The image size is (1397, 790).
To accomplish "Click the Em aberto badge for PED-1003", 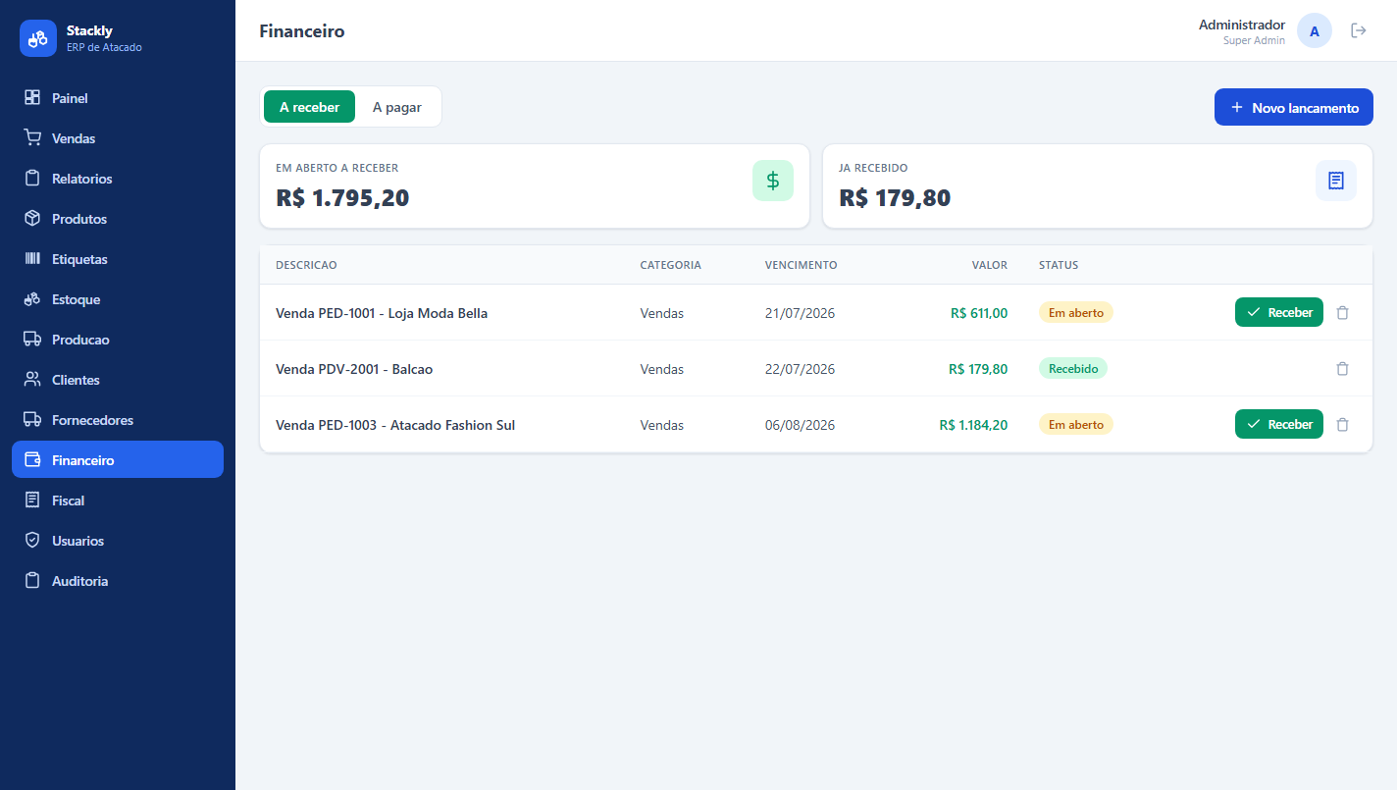I will (1076, 425).
